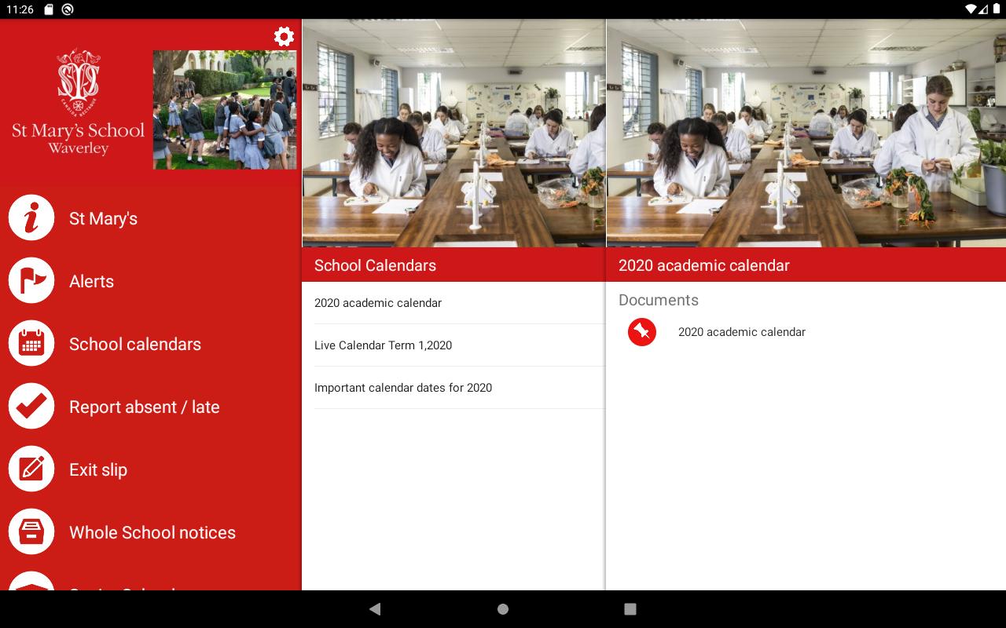Open the St Mary's menu item

151,218
